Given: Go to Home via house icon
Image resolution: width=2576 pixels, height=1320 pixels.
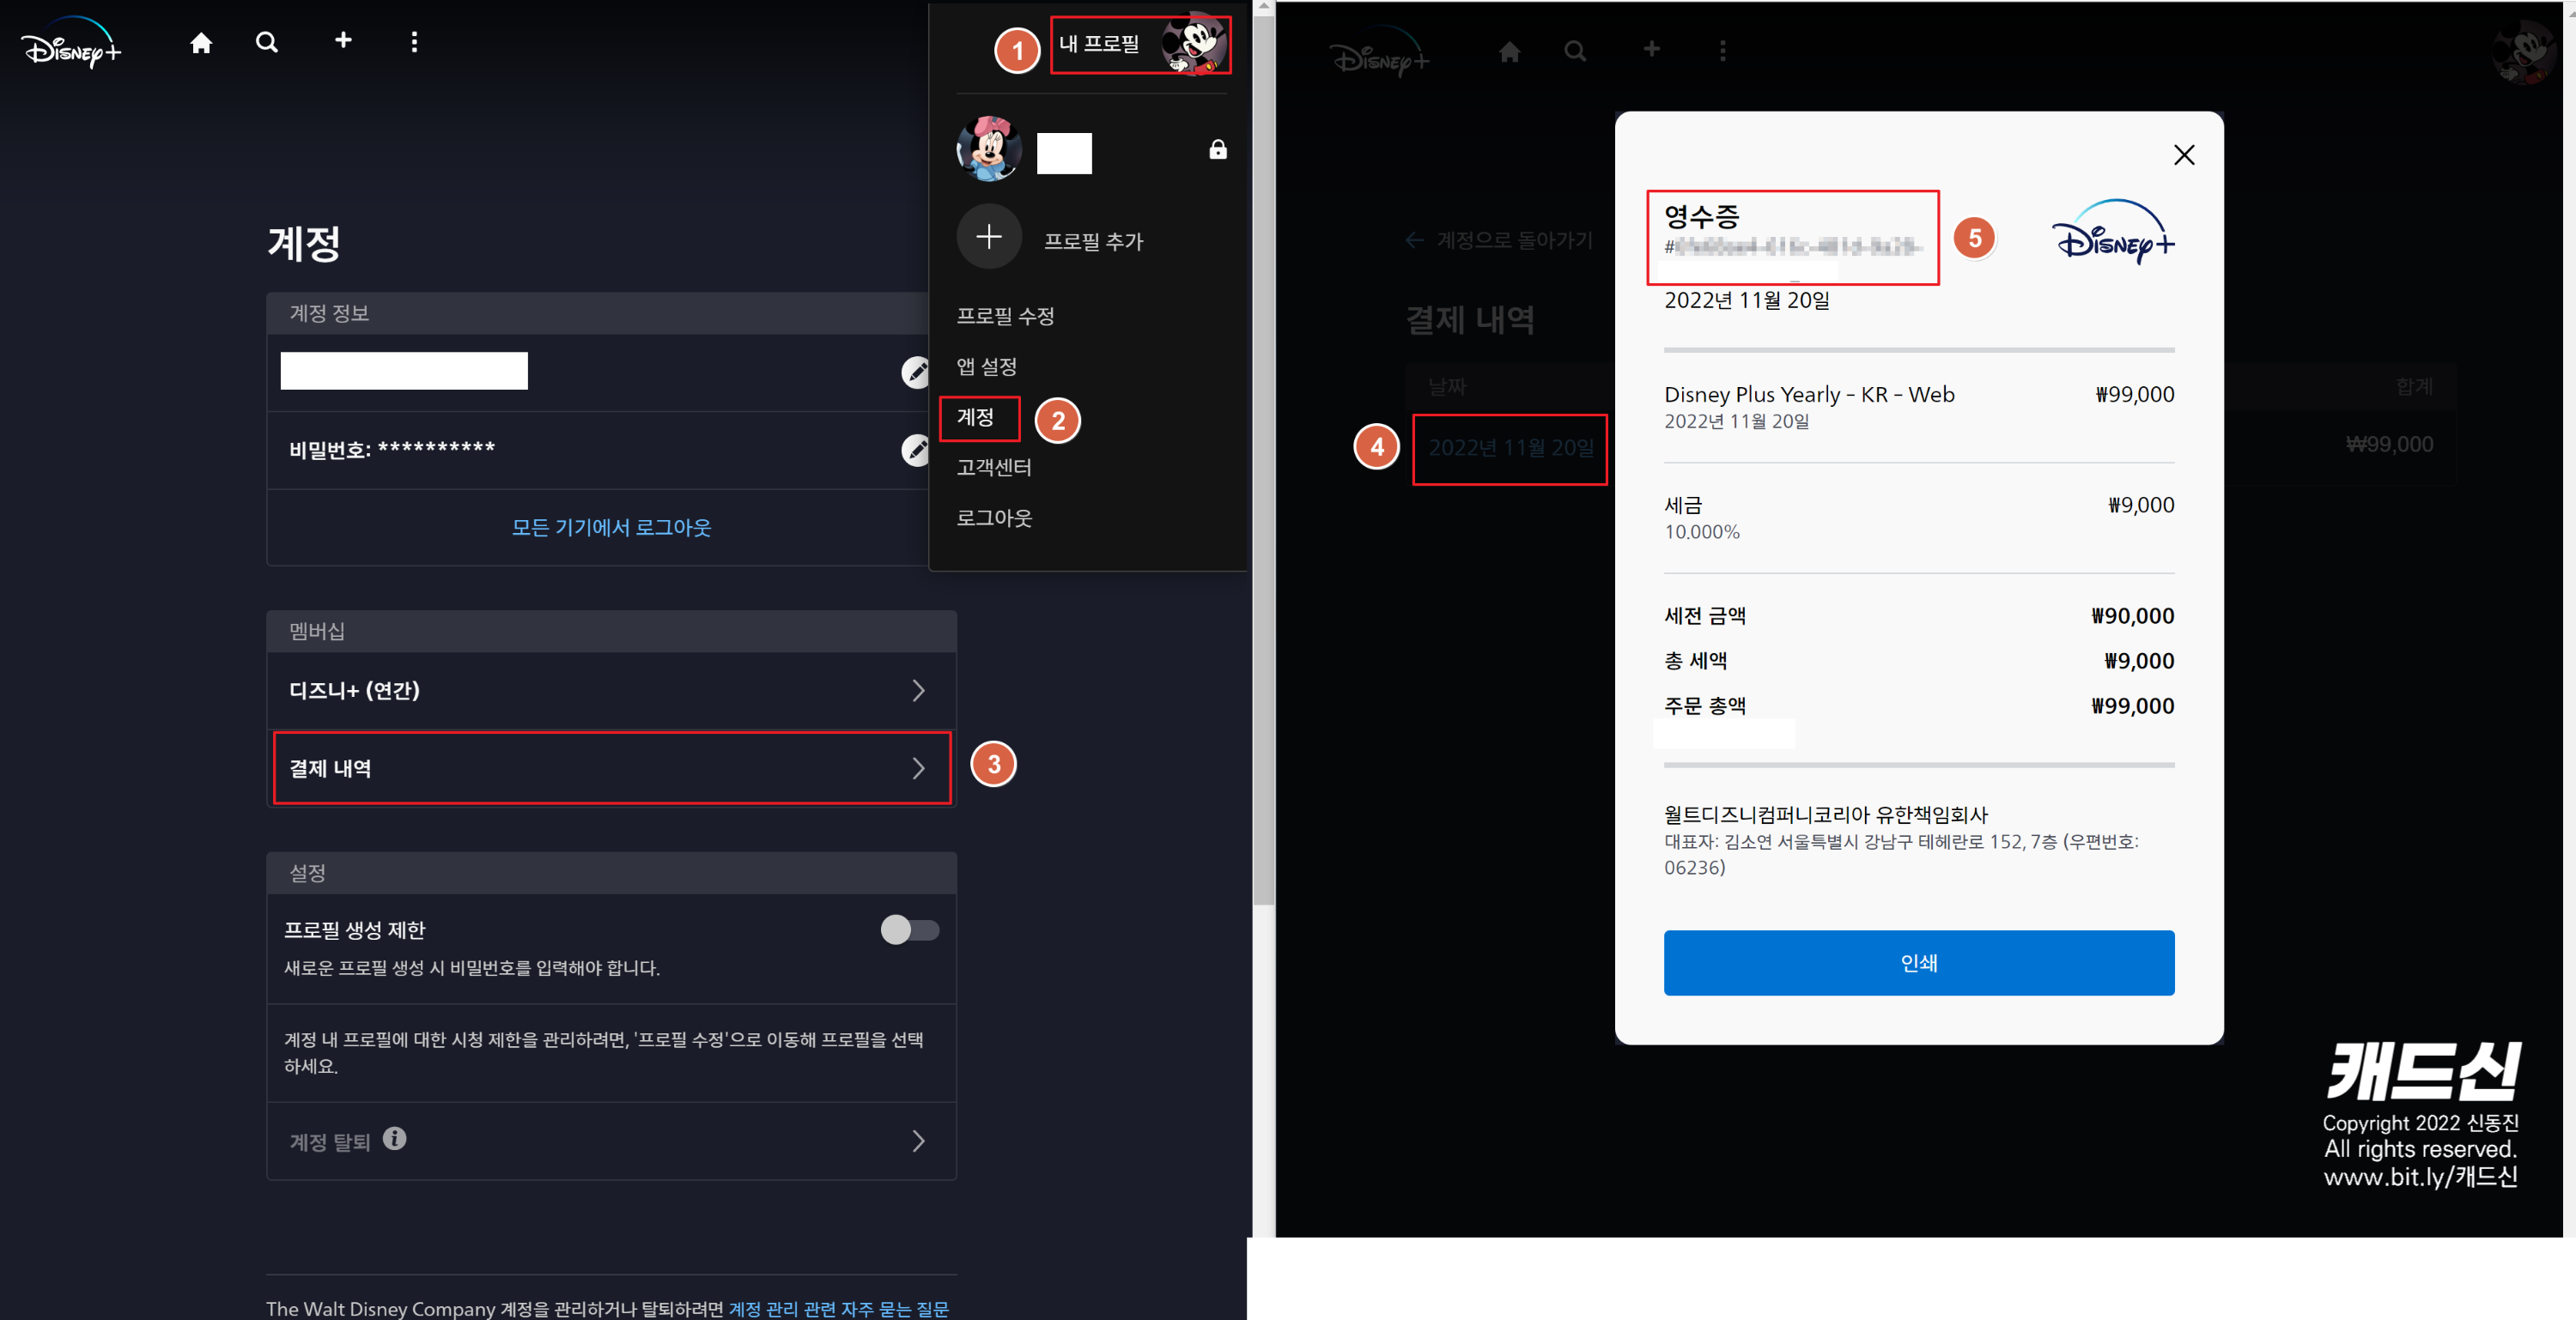Looking at the screenshot, I should pyautogui.click(x=201, y=42).
